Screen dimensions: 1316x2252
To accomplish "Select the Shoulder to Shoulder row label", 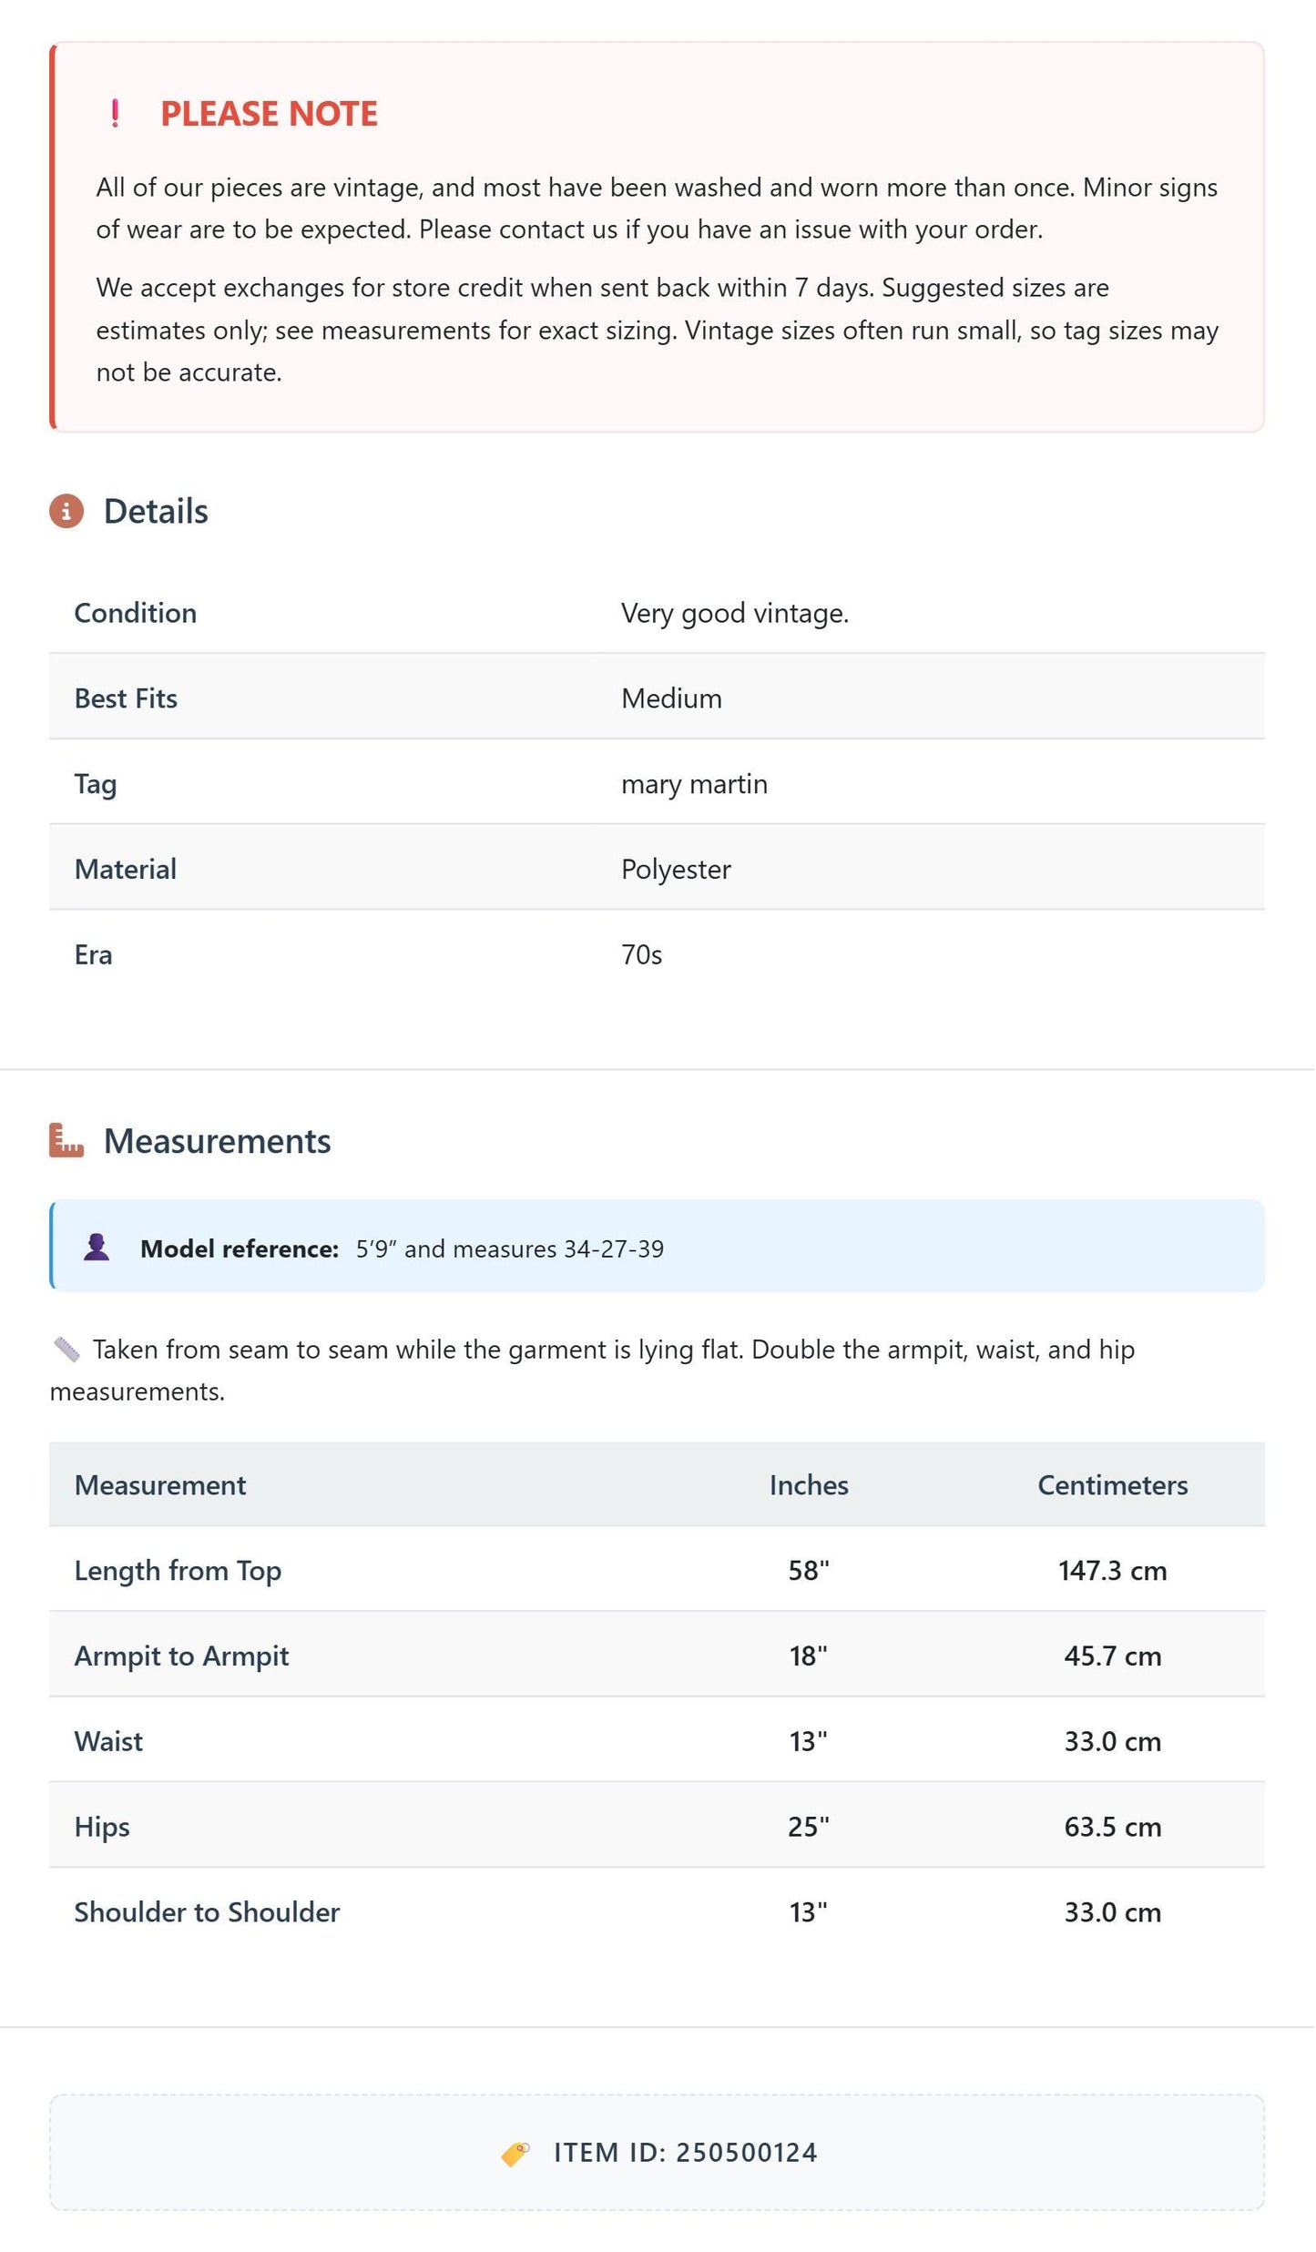I will 207,1912.
